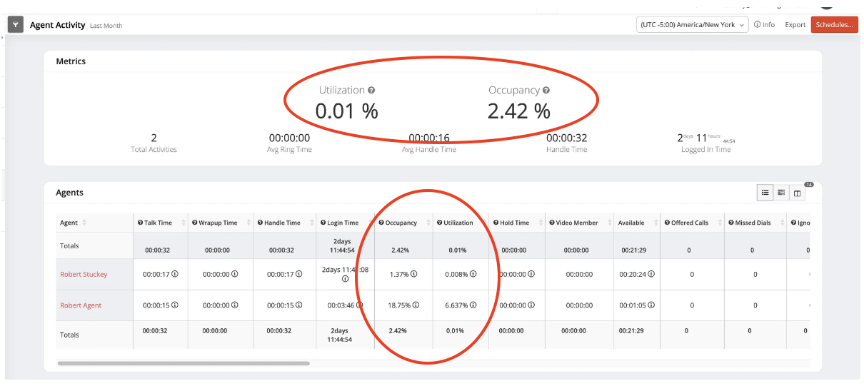Click the help icon in Wrapup Time header
The width and height of the screenshot is (864, 391).
pos(194,223)
